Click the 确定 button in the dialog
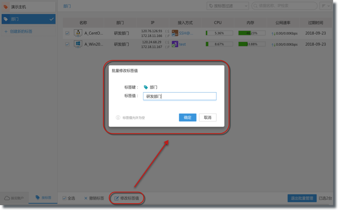This screenshot has width=338, height=210. click(188, 117)
